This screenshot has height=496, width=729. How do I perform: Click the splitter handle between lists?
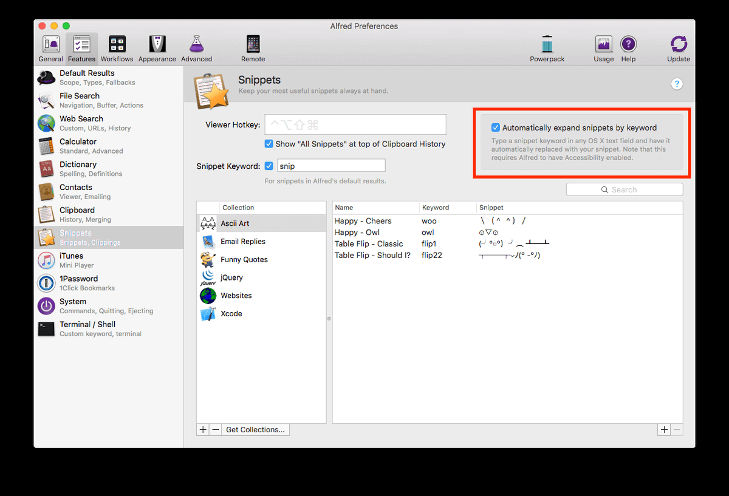(x=329, y=318)
